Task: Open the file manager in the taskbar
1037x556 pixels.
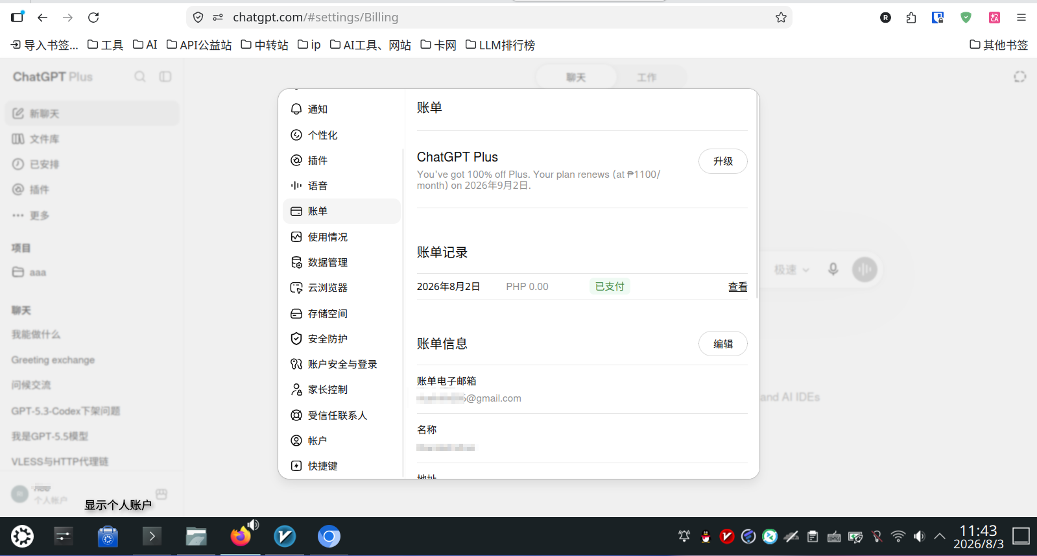Action: point(196,536)
